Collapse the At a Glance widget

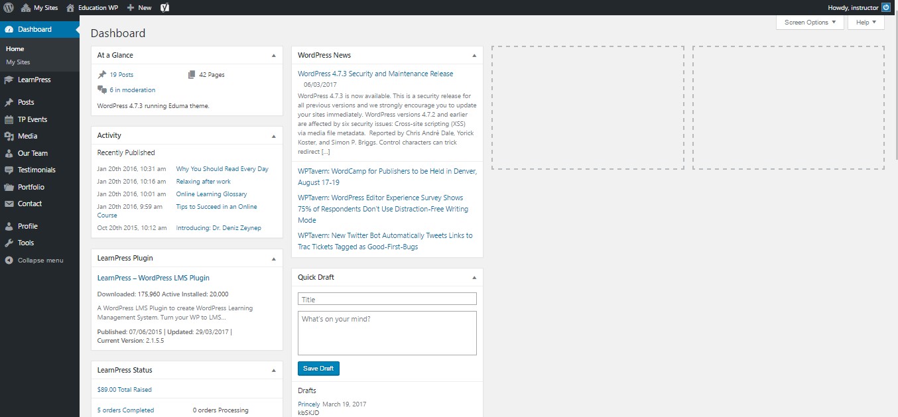pos(274,56)
